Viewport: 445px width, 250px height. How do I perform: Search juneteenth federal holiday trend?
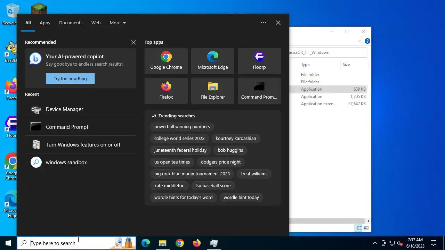180,150
